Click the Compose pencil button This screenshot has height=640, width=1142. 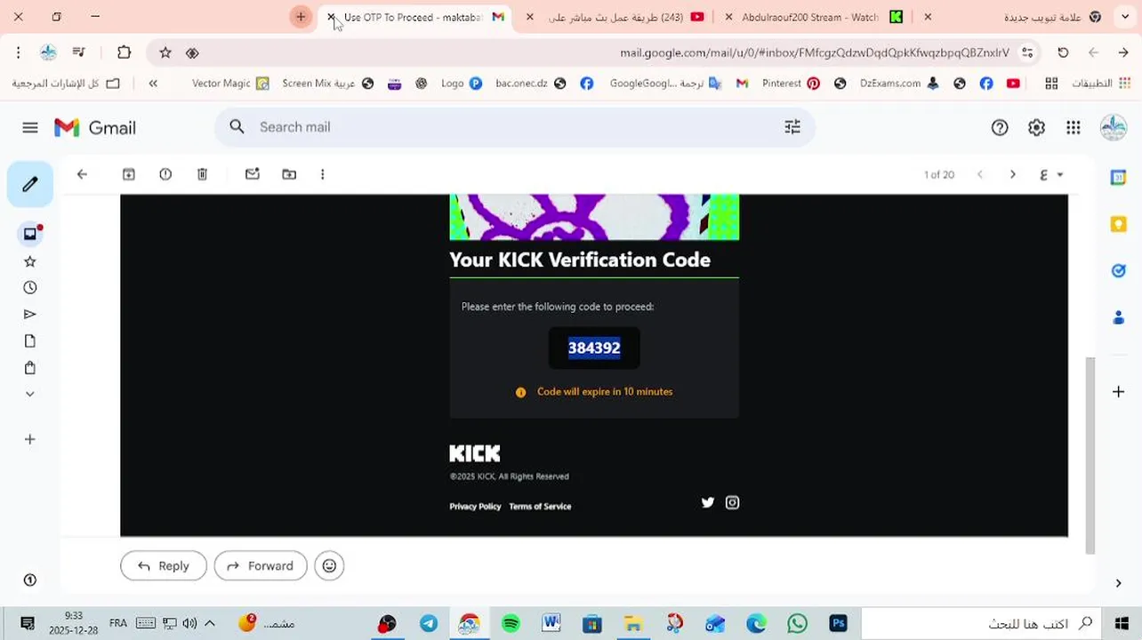[30, 184]
